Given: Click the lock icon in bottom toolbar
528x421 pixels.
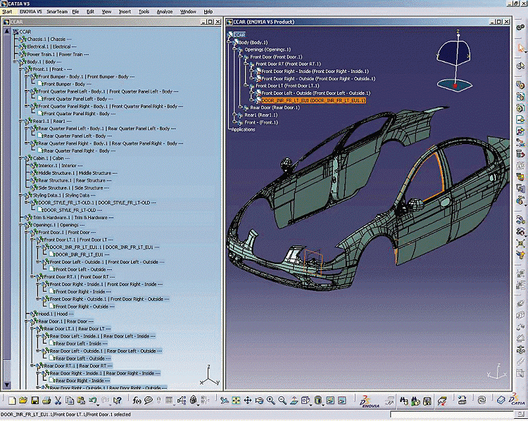Looking at the screenshot, I should [194, 400].
